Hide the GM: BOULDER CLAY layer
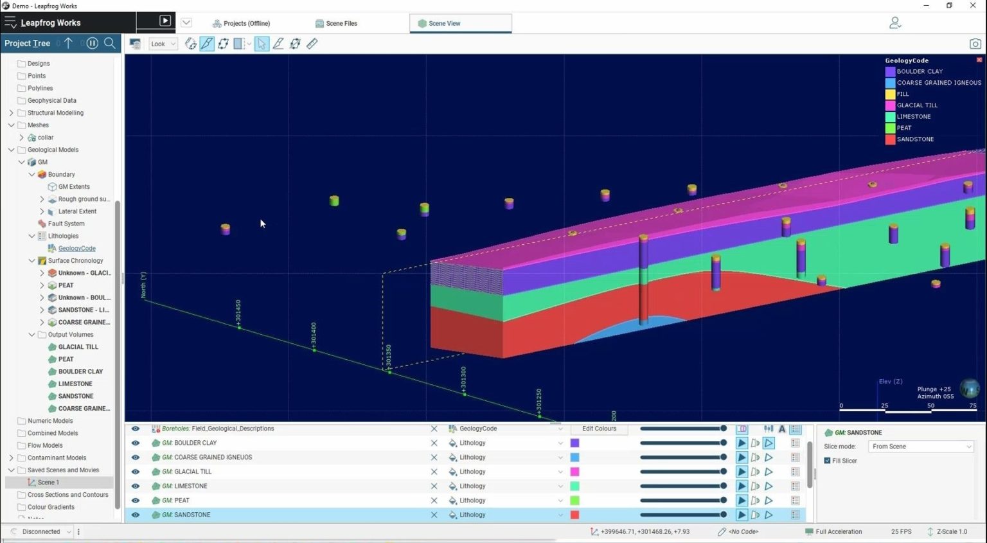The width and height of the screenshot is (987, 543). click(136, 443)
